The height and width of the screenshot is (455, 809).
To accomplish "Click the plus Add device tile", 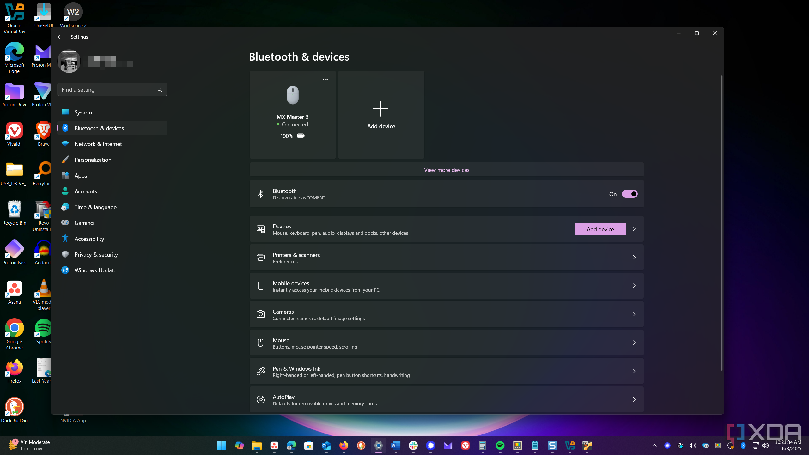I will (381, 115).
